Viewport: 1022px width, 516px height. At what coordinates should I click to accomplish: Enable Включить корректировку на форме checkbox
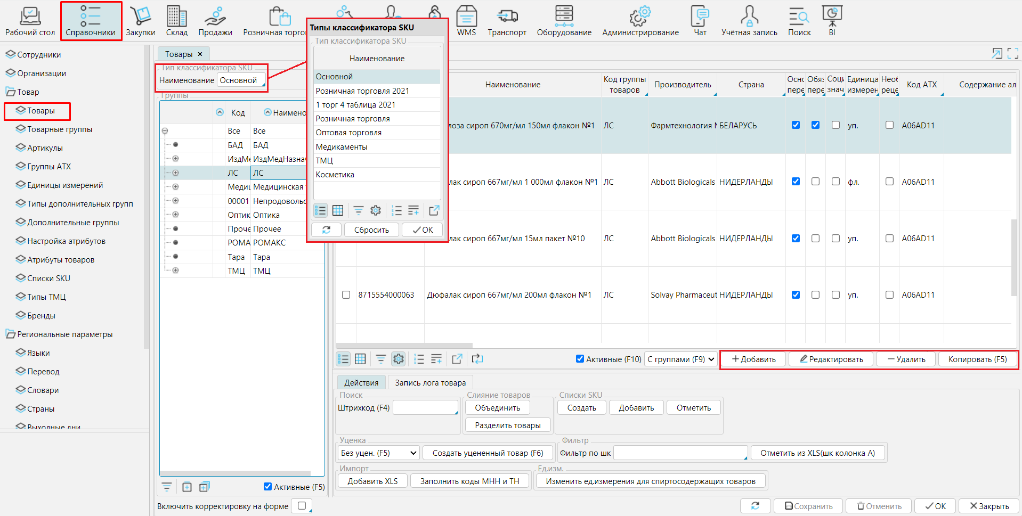[302, 506]
